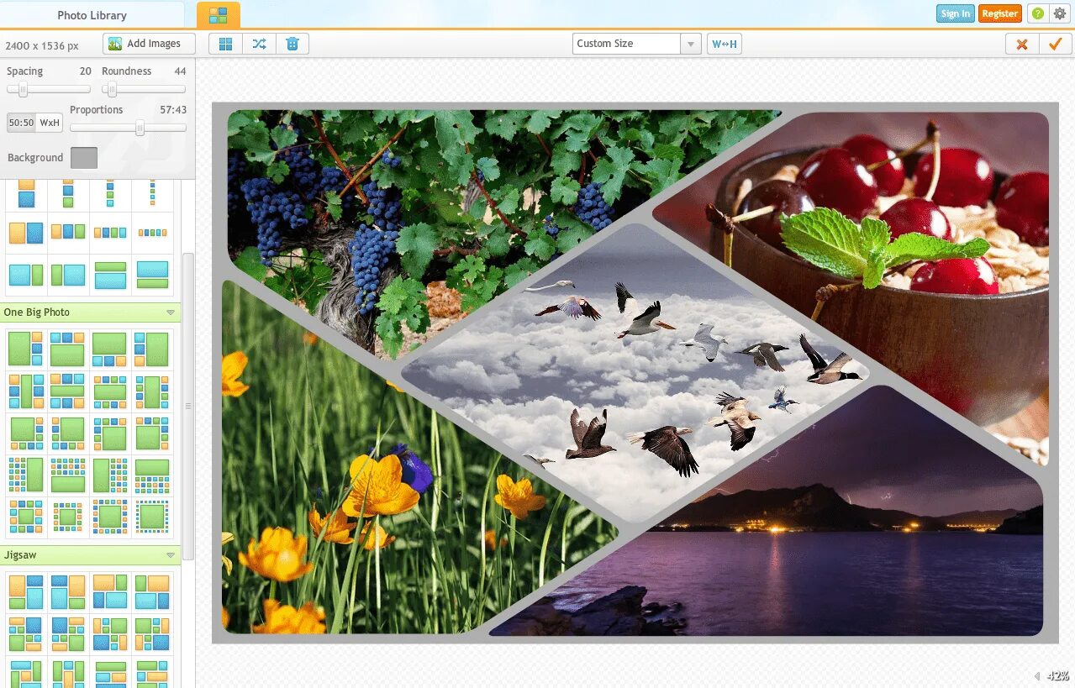Toggle the WxH proportions button
This screenshot has width=1075, height=688.
(x=50, y=123)
